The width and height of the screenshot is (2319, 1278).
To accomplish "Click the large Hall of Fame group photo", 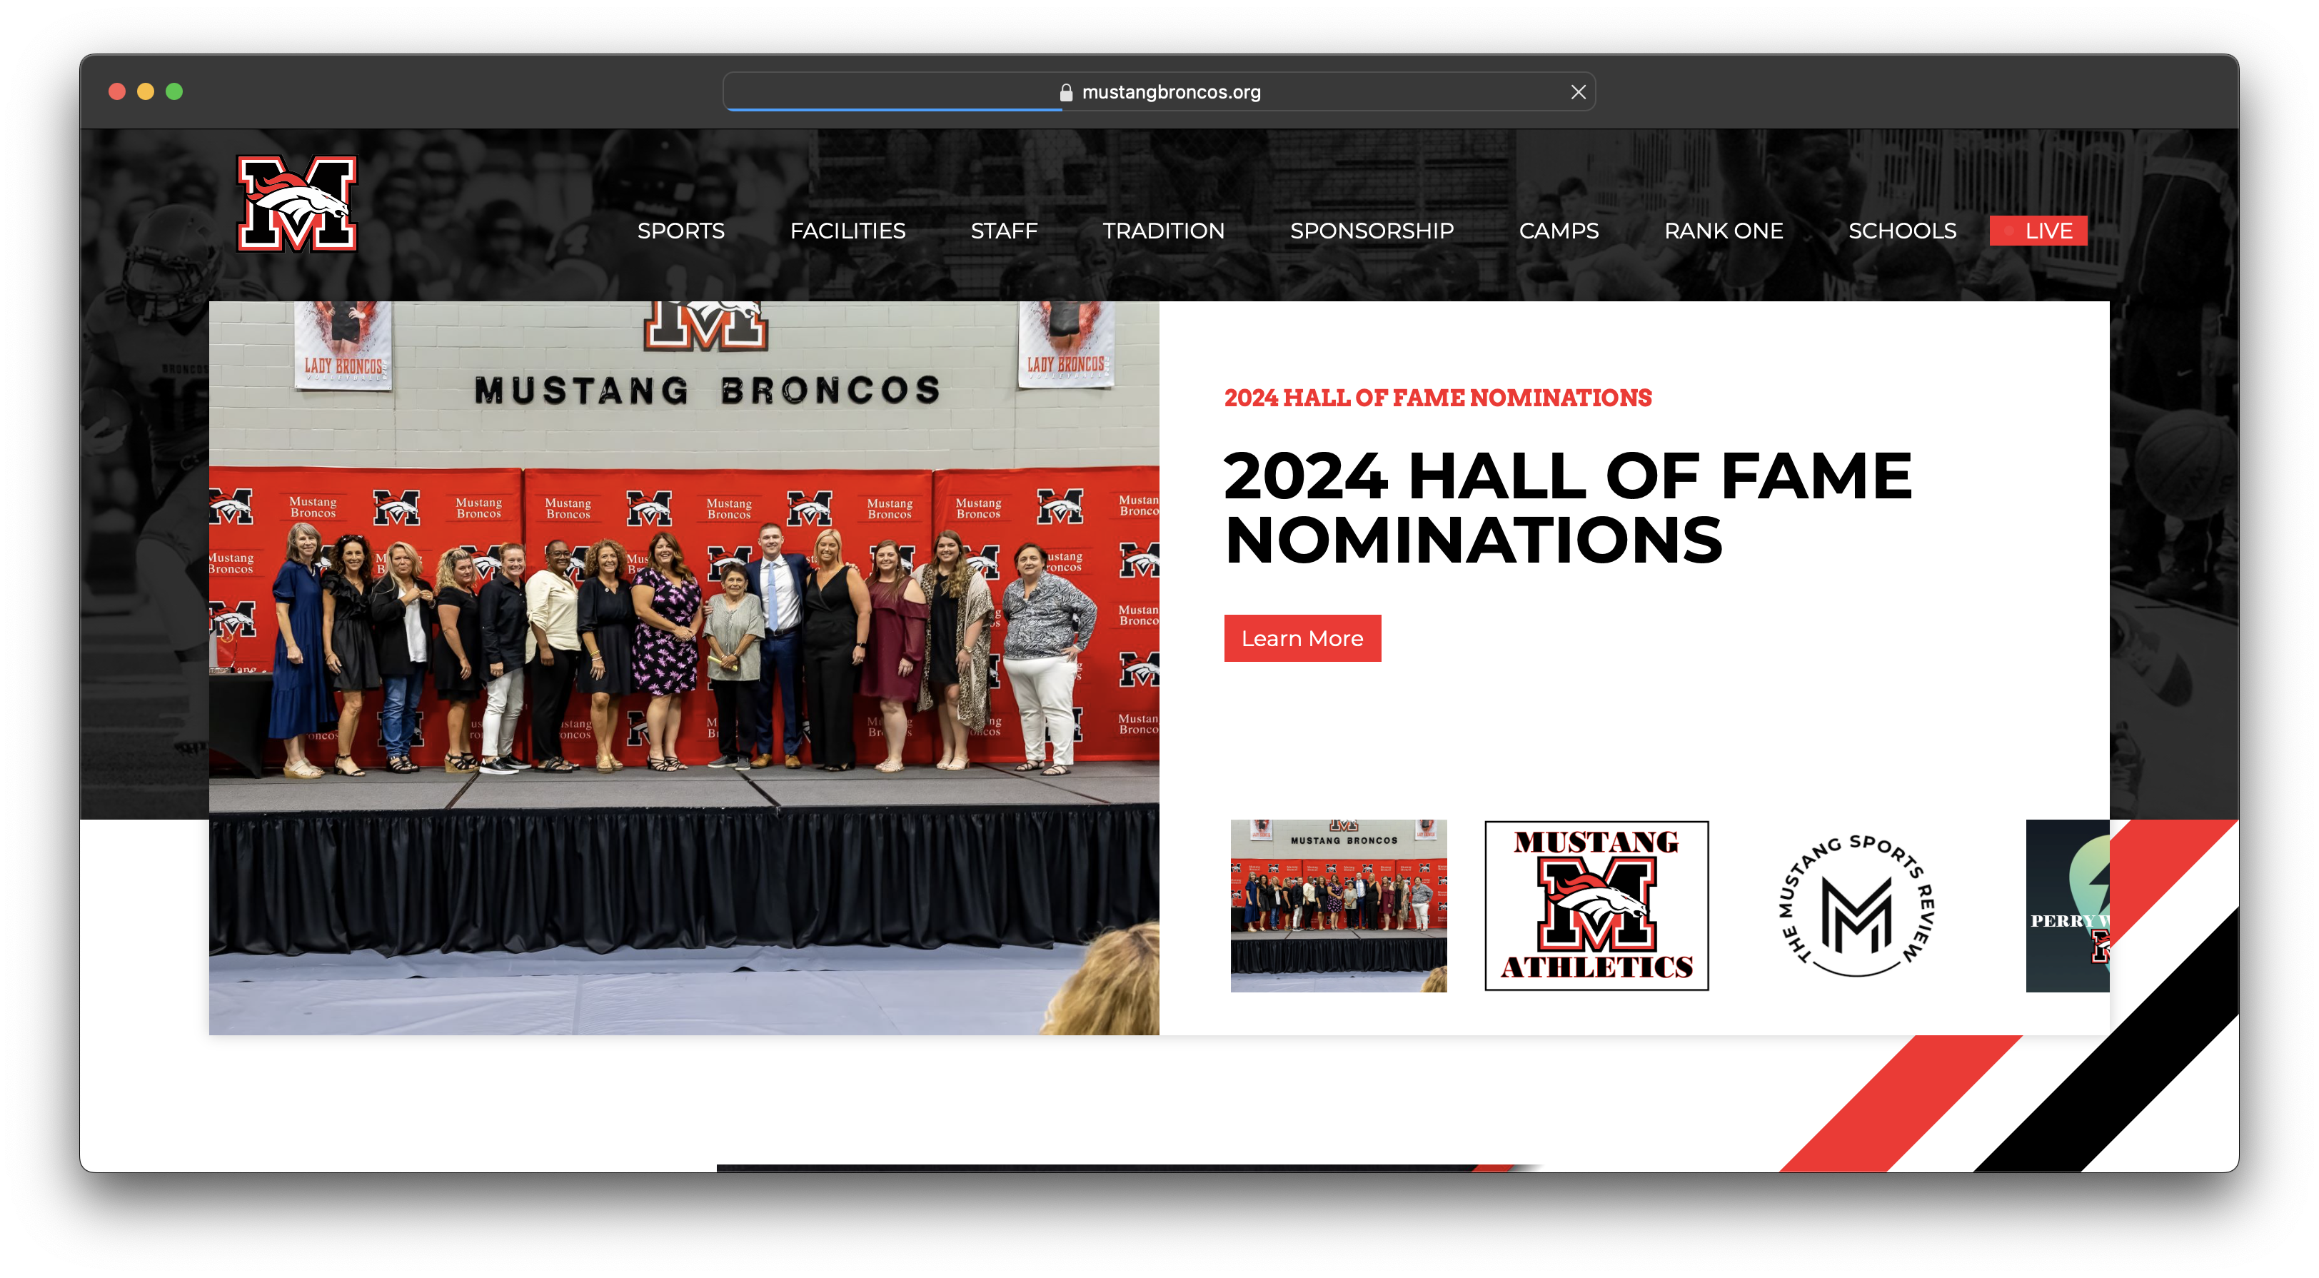I will point(683,667).
